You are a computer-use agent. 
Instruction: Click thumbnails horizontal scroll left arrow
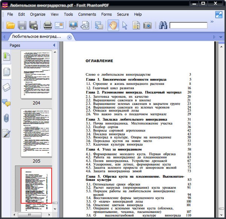[x=14, y=215]
